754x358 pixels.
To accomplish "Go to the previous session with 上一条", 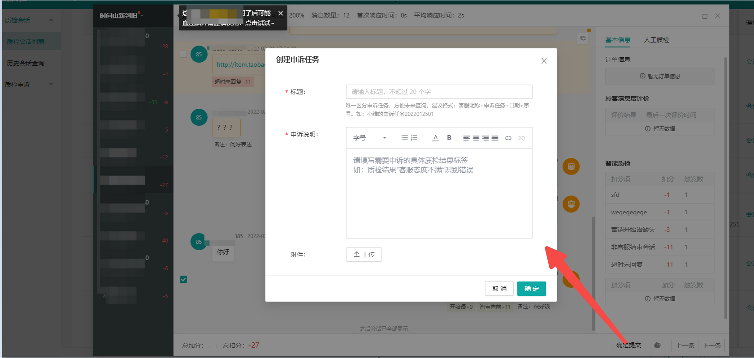I will (x=685, y=345).
